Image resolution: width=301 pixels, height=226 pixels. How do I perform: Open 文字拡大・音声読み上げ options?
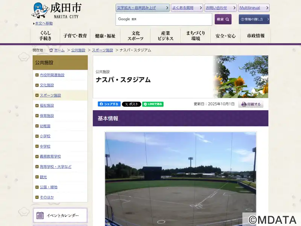coord(142,8)
